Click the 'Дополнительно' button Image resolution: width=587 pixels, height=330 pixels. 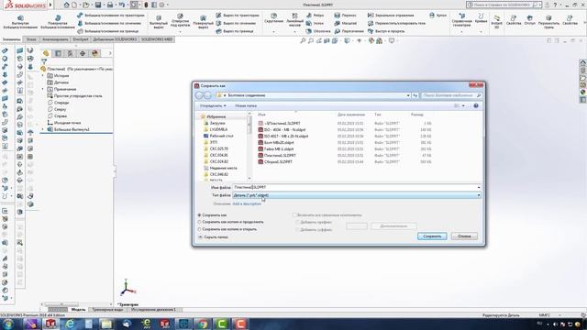(393, 226)
